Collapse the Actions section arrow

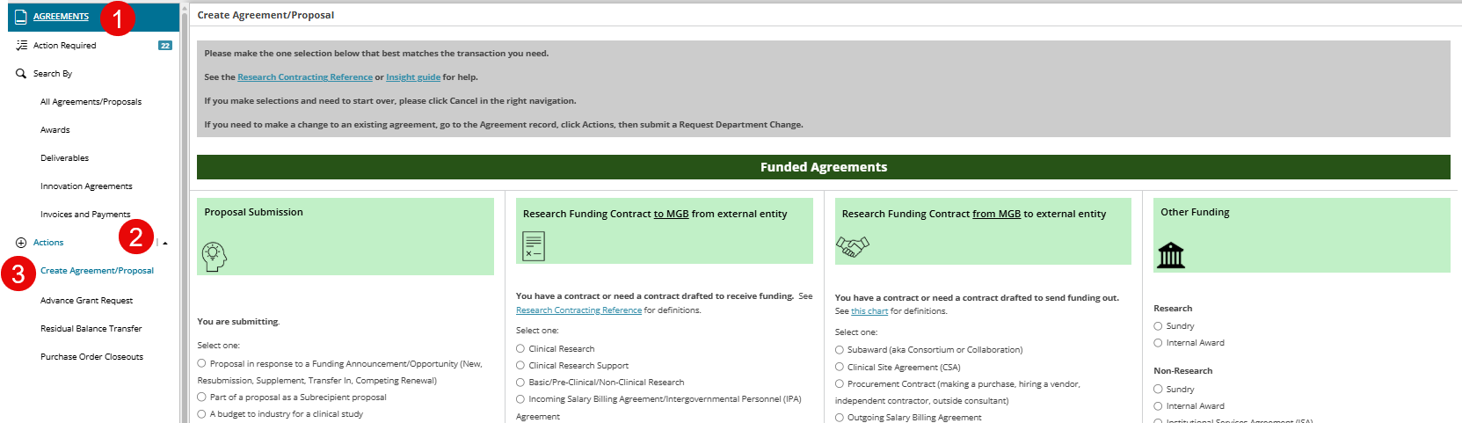pos(165,243)
